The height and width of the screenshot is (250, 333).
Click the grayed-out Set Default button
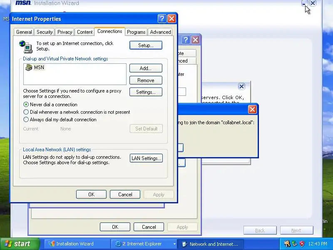(x=146, y=129)
